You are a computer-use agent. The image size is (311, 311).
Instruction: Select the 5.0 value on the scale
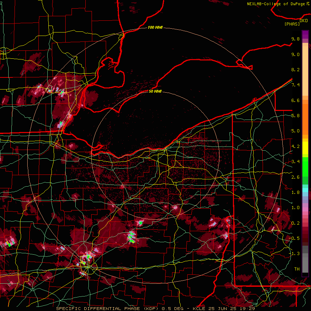pos(295,131)
